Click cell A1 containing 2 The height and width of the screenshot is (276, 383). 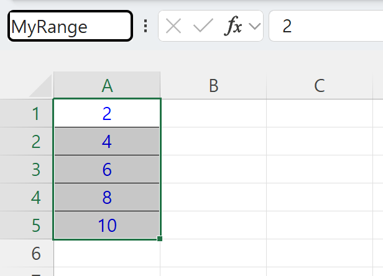point(107,113)
